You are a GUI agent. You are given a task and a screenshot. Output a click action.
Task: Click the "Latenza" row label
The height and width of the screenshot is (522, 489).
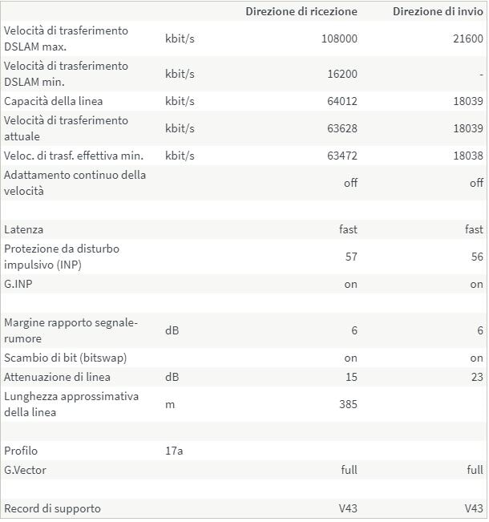tap(24, 229)
